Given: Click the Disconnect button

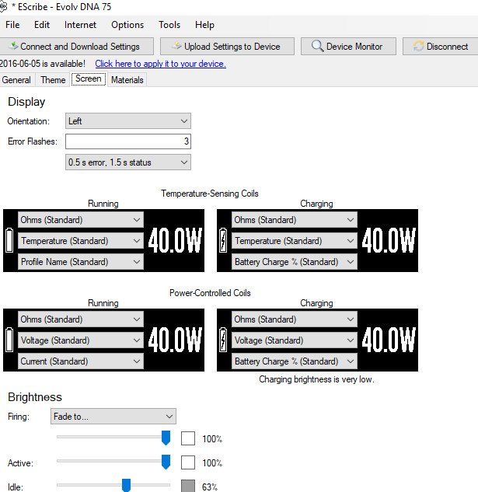Looking at the screenshot, I should (441, 47).
